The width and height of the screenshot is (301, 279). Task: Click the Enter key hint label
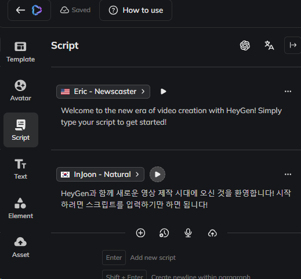[x=114, y=258]
